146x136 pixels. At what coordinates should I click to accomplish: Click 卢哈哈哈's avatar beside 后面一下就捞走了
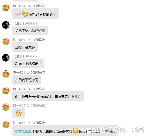coord(6,58)
